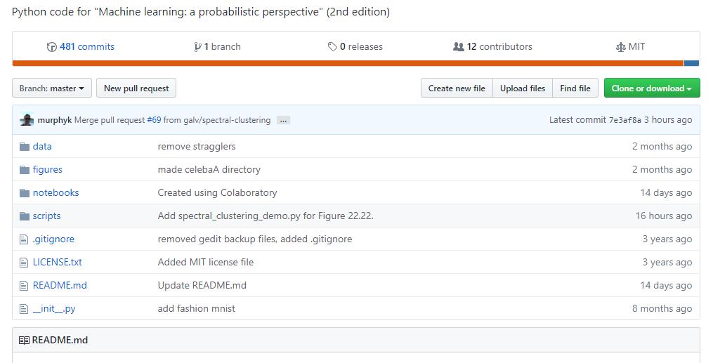Open the 481 commits tab
Screen dimensions: 713x363
87,46
